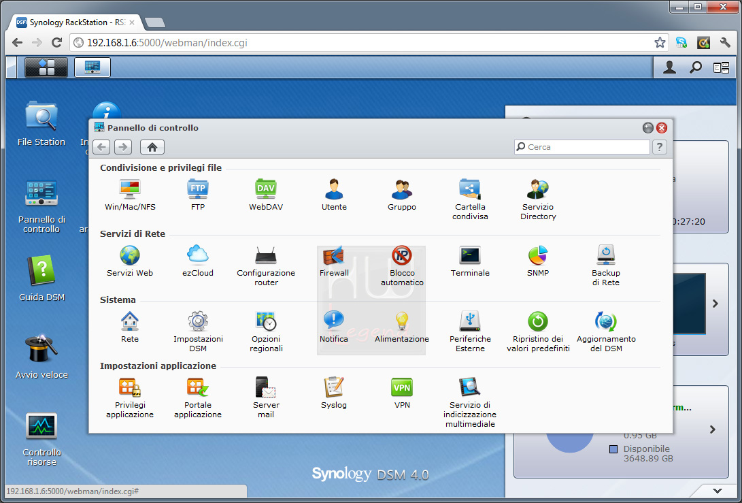Open Impostazioni DSM
Image resolution: width=742 pixels, height=503 pixels.
pos(198,331)
